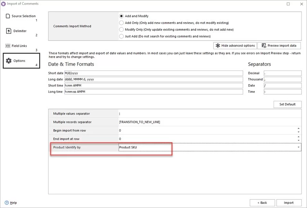Edit the Short date format field
This screenshot has height=208, width=307.
tap(153, 73)
